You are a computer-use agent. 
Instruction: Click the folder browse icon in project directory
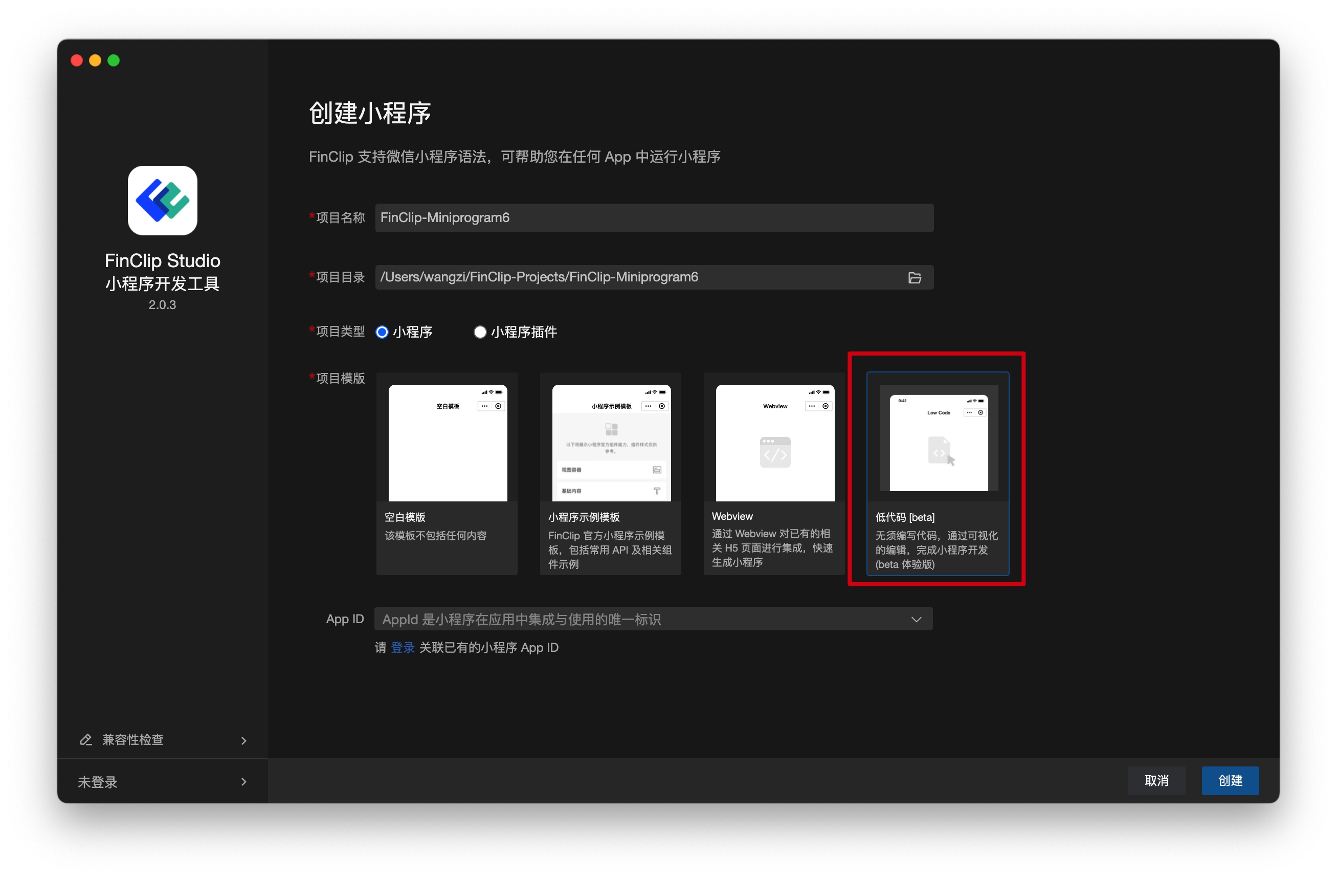point(914,278)
